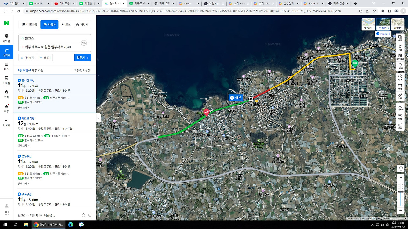
Task: Click the 11분 route time label on map
Action: pos(236,98)
